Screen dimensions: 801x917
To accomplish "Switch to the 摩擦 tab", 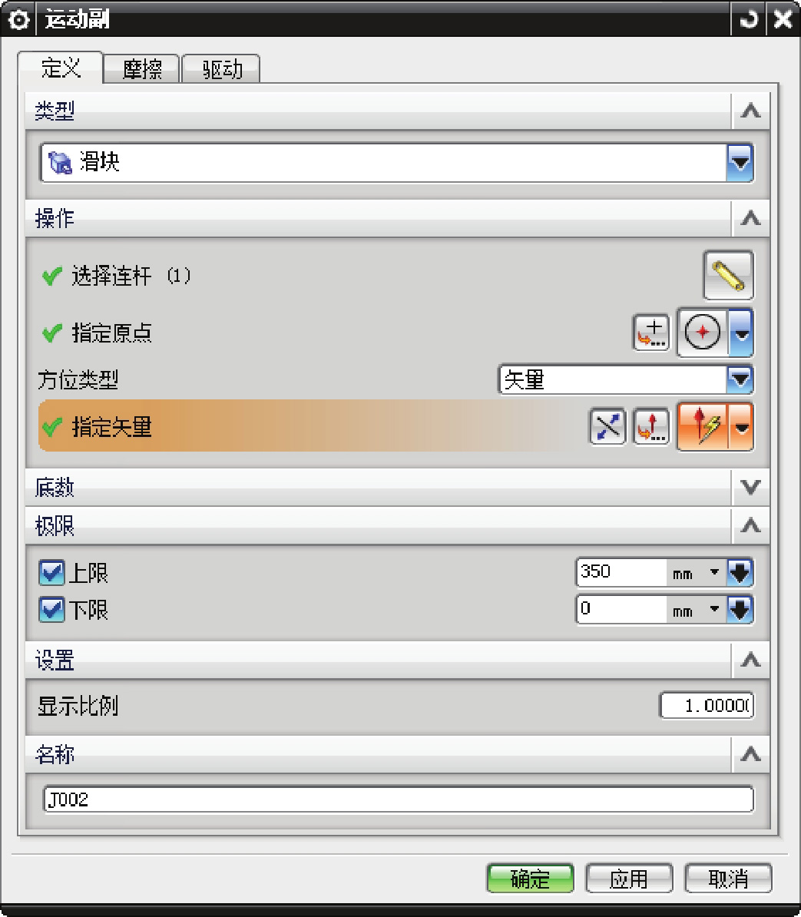I will point(141,69).
